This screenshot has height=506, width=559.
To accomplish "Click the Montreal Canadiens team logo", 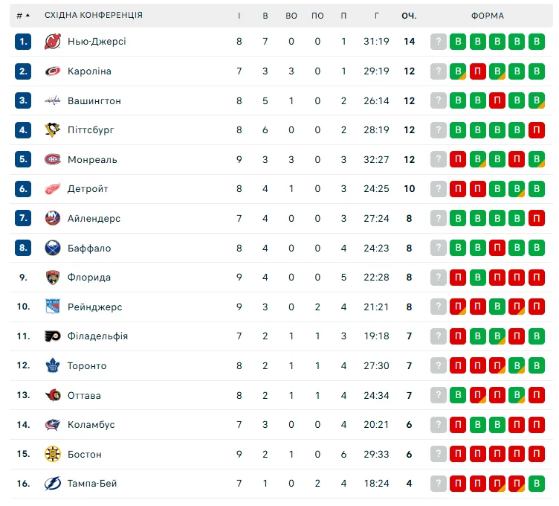I will [52, 159].
